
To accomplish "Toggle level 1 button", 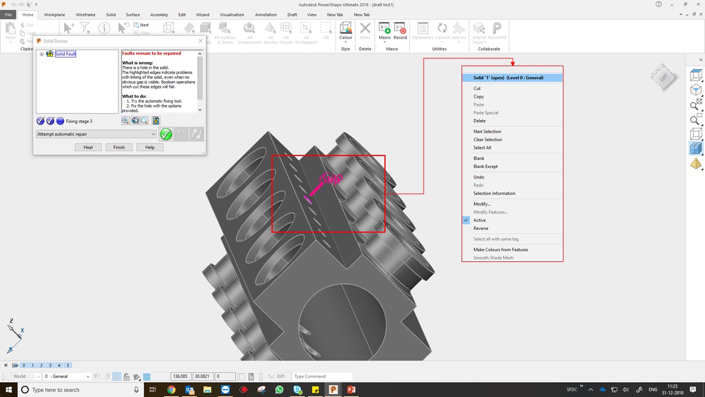I will point(32,365).
